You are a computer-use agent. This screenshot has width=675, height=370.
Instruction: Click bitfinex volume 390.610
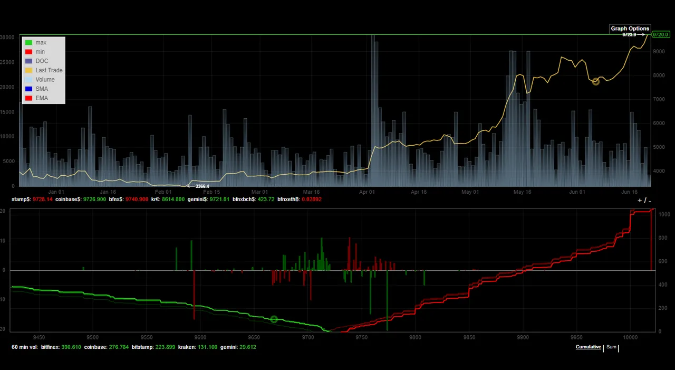coord(61,347)
